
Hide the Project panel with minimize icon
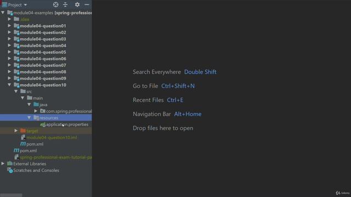[x=87, y=4]
